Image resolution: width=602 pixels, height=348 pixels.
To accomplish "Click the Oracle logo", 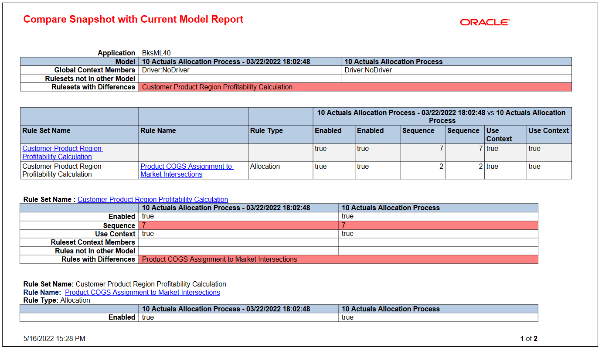I will point(484,22).
